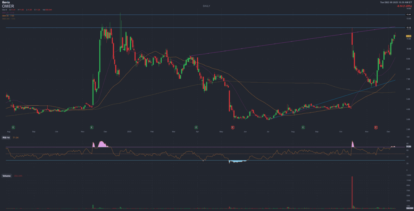The width and height of the screenshot is (414, 211).
Task: Open the green earnings marker after November 2024
Action: (x=92, y=127)
